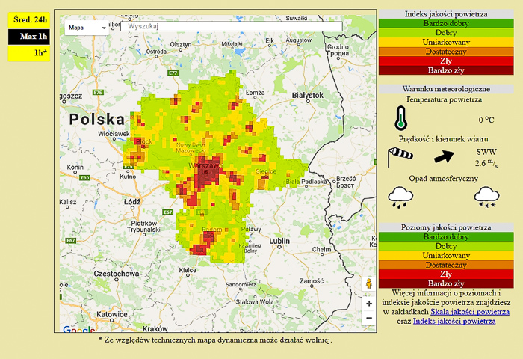The image size is (523, 359).
Task: Click the Zamość city label
Action: 312,281
